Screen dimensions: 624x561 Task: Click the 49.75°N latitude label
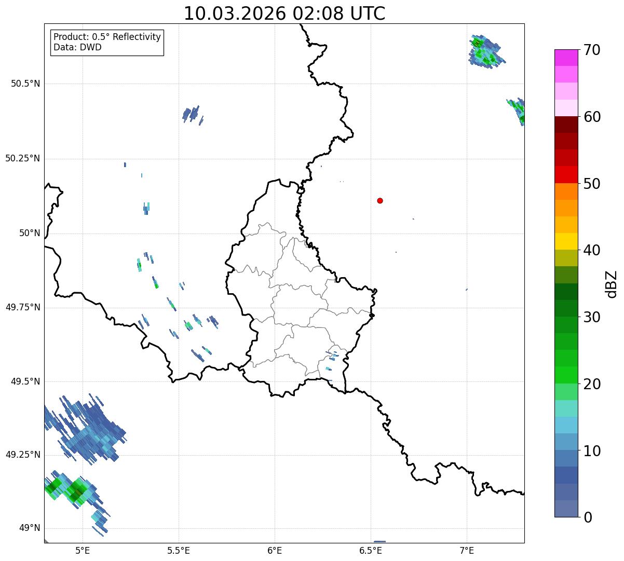click(x=23, y=307)
